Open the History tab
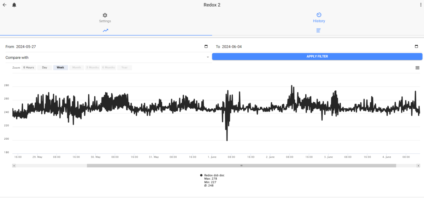 click(319, 18)
